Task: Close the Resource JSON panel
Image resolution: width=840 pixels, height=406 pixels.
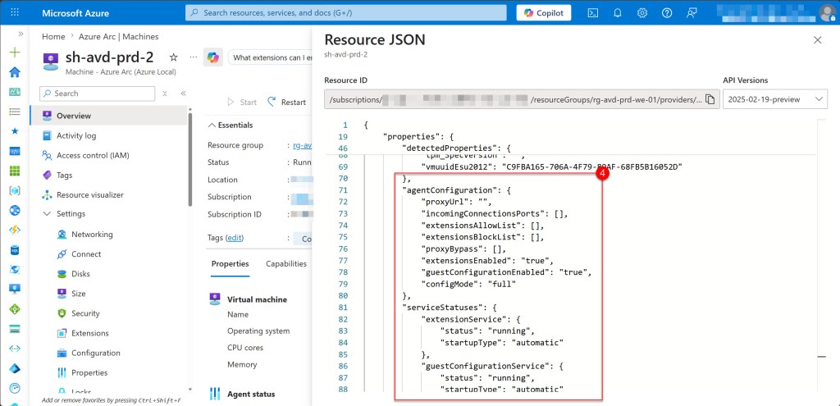Action: pos(817,39)
